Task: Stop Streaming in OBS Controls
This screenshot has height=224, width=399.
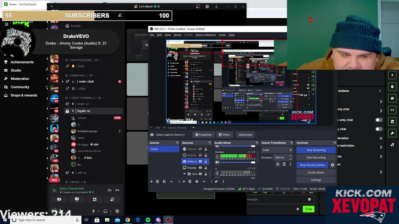Action: pos(316,150)
